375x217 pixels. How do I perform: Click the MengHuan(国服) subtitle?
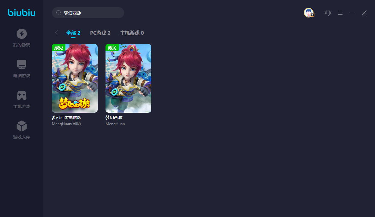(x=66, y=124)
